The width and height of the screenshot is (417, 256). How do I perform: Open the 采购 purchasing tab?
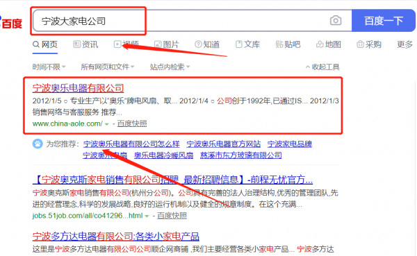point(369,44)
